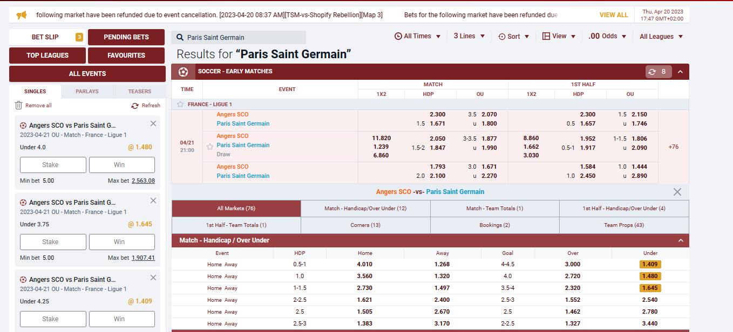The height and width of the screenshot is (332, 733).
Task: Click the soccer icon on the Under 4.0 bet card
Action: tap(23, 126)
